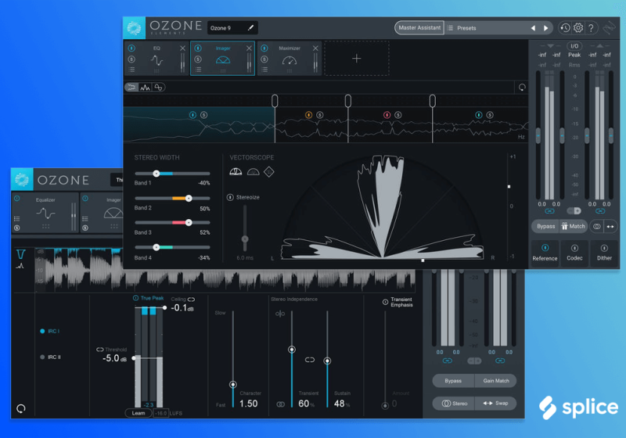Toggle True Peak limiting on
Image resolution: width=626 pixels, height=438 pixels.
click(x=135, y=299)
